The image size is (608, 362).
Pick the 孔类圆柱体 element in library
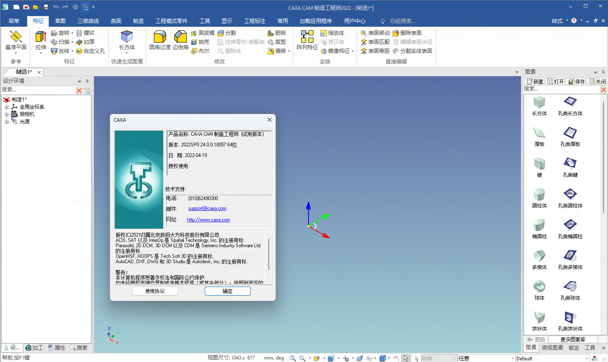point(570,198)
